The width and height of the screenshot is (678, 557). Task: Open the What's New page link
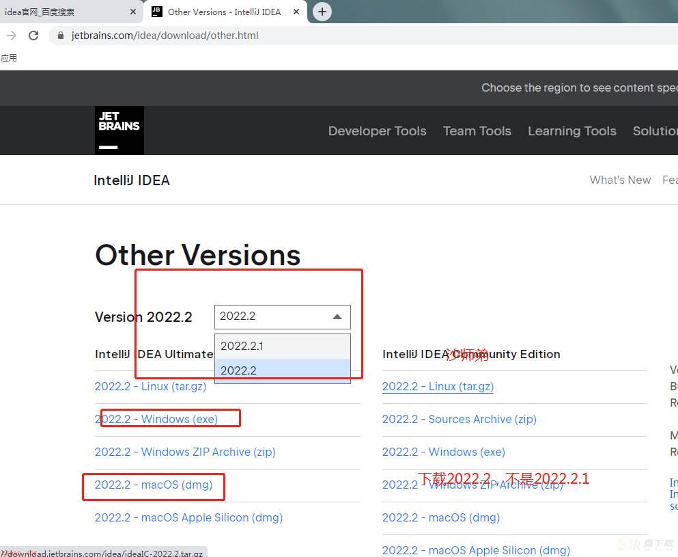pyautogui.click(x=620, y=180)
